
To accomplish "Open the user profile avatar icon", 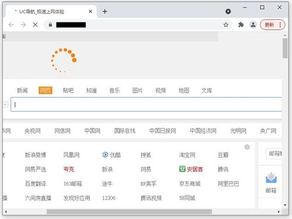I will [253, 25].
